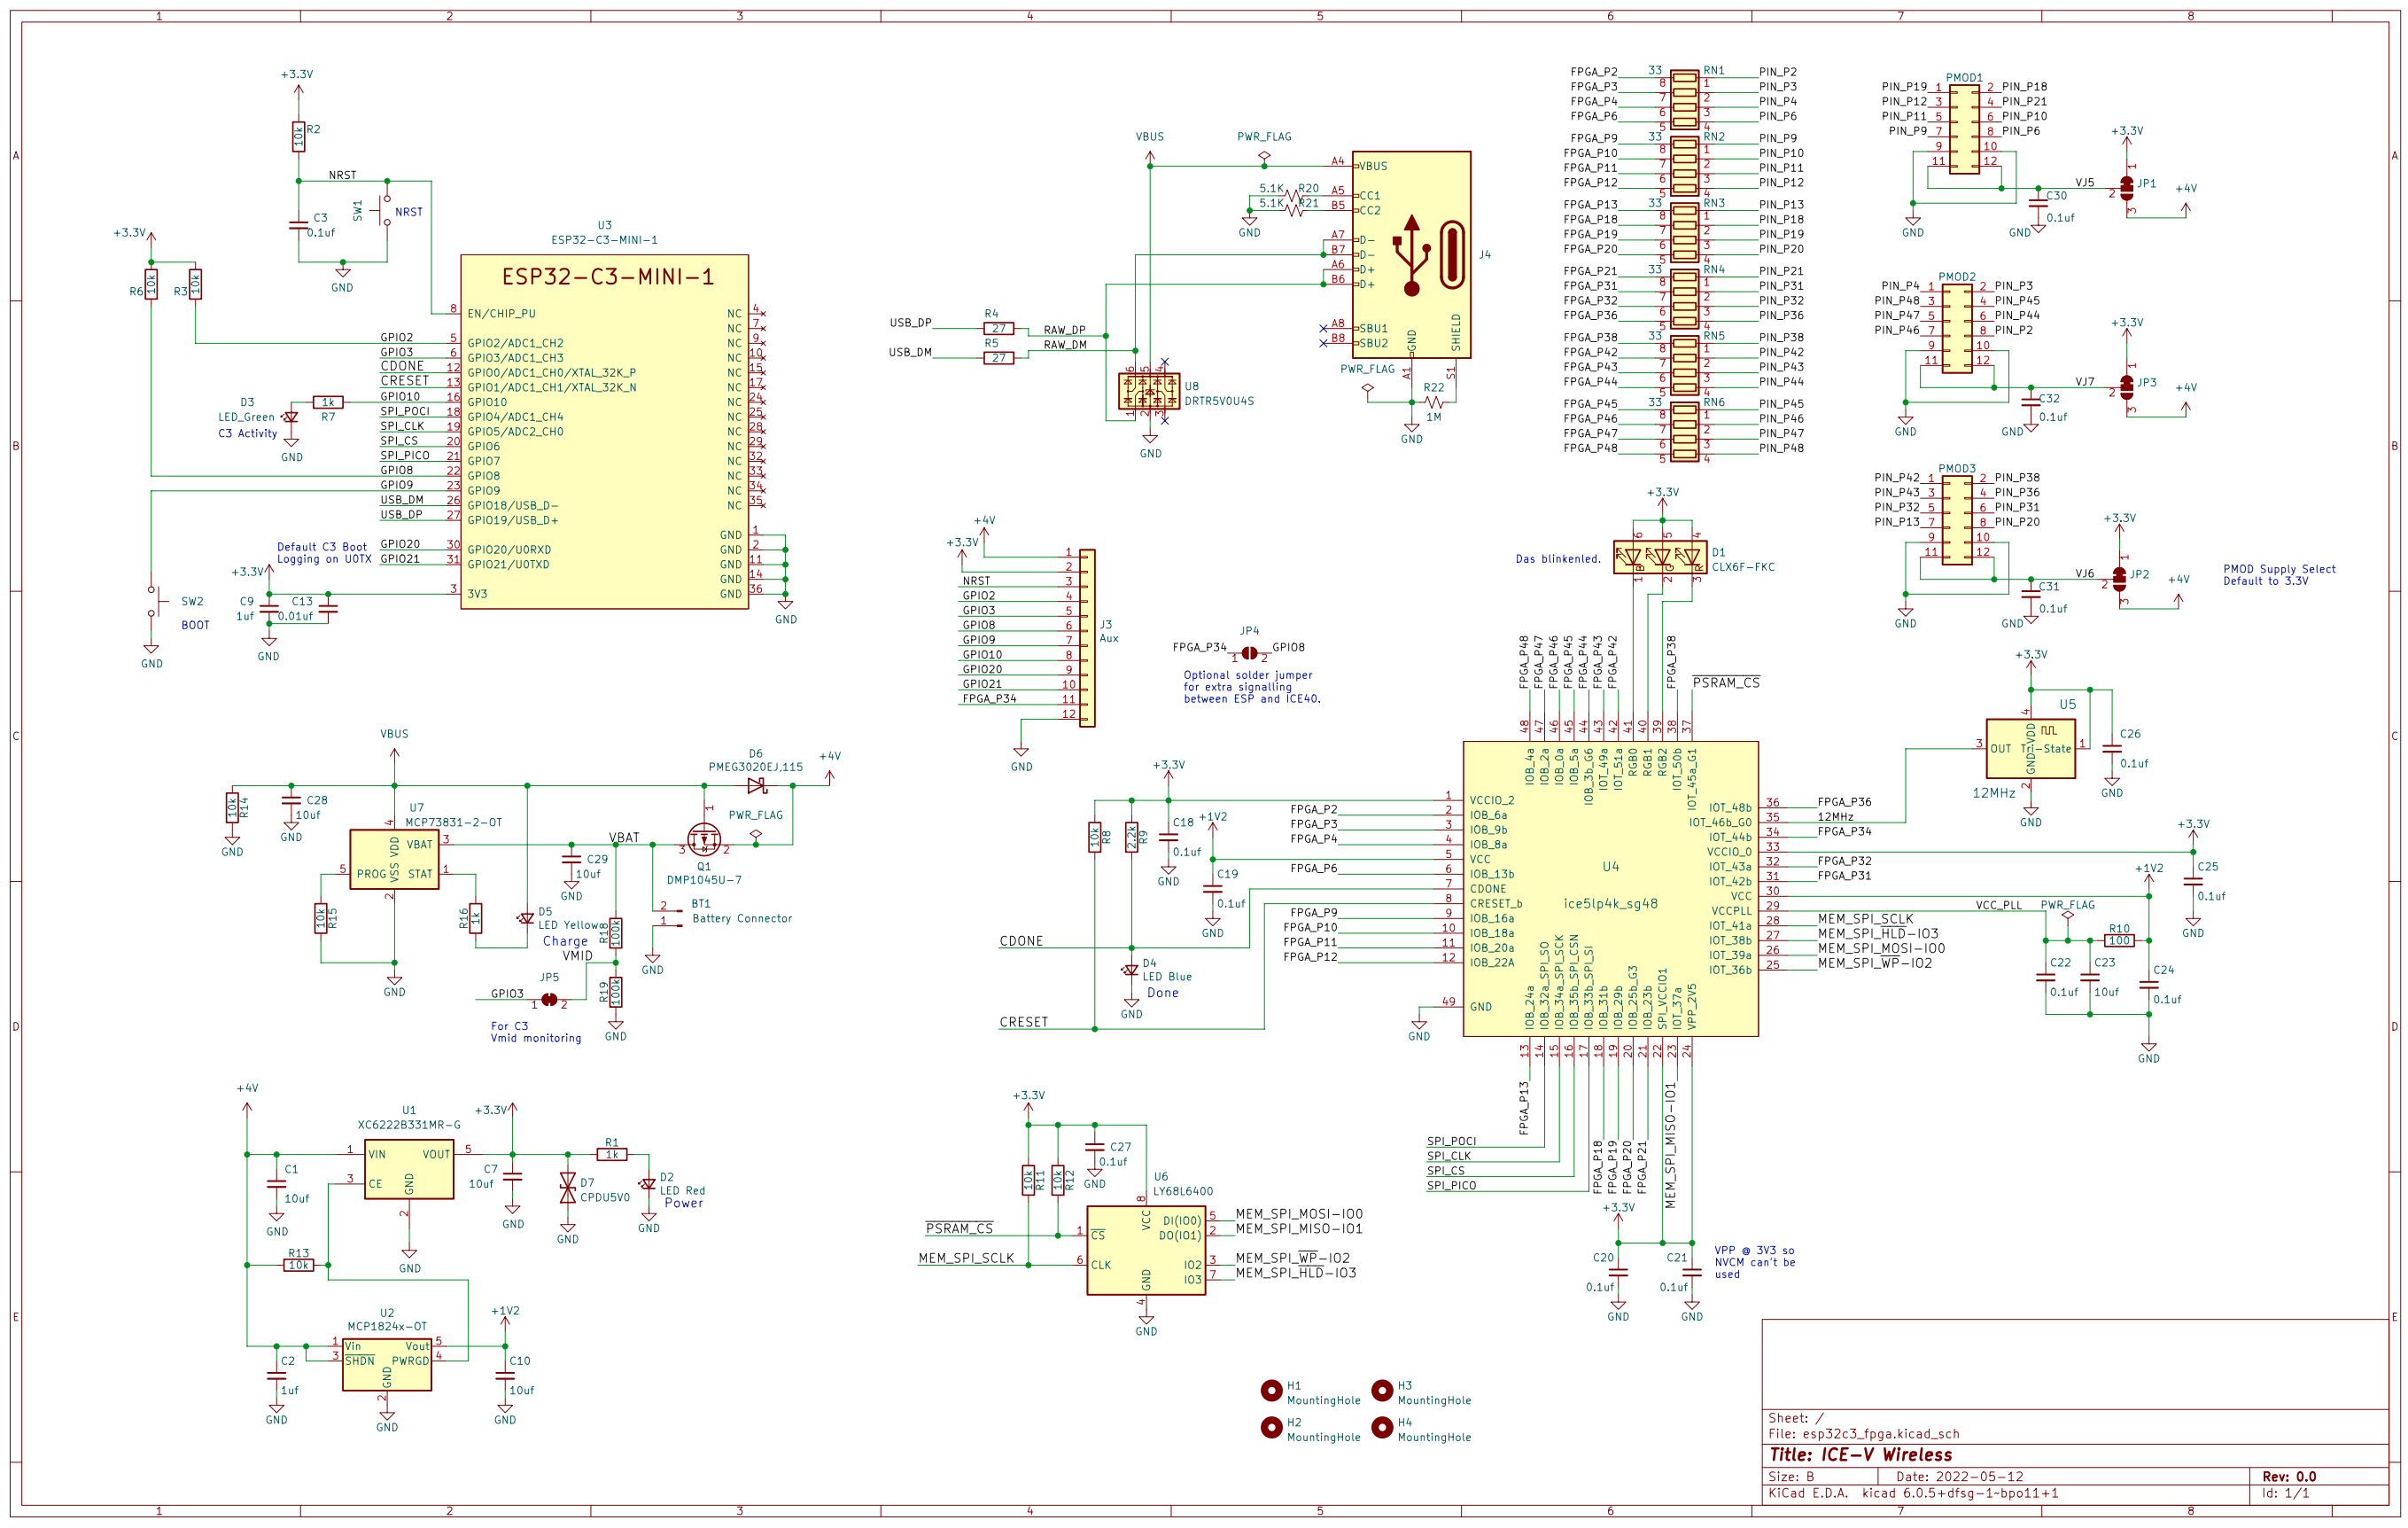Select the "Id: 1/1" sheet field

click(2286, 1493)
